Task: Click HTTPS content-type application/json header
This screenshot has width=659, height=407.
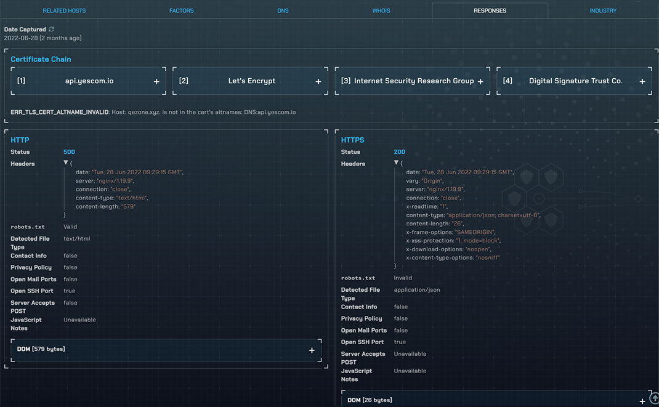Action: click(473, 215)
